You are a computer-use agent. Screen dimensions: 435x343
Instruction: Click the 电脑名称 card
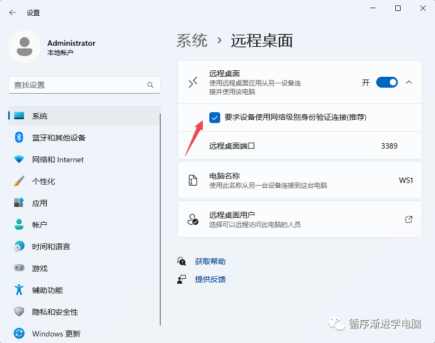[x=300, y=180]
